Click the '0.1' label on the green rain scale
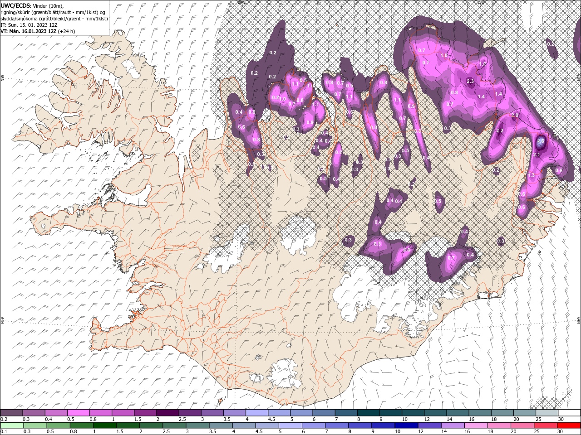Viewport: 581px width, 435px height. click(4, 432)
